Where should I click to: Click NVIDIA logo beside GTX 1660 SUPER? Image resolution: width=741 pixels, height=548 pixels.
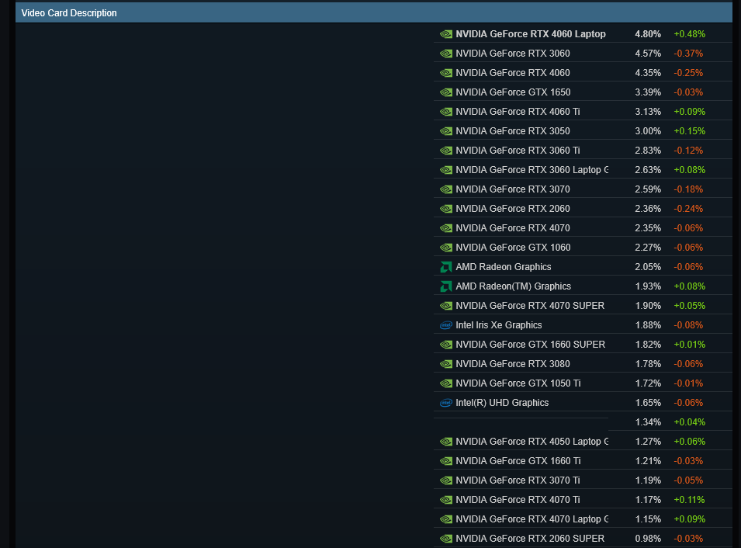click(446, 344)
